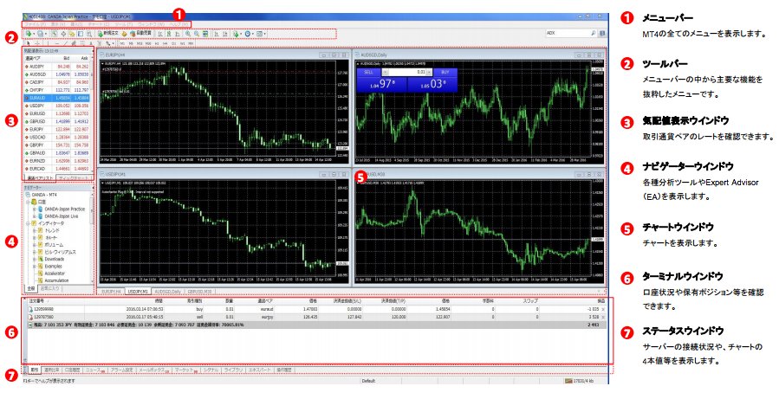Click the tile windows grid icon
Screen dimensions: 779x399
coord(205,34)
